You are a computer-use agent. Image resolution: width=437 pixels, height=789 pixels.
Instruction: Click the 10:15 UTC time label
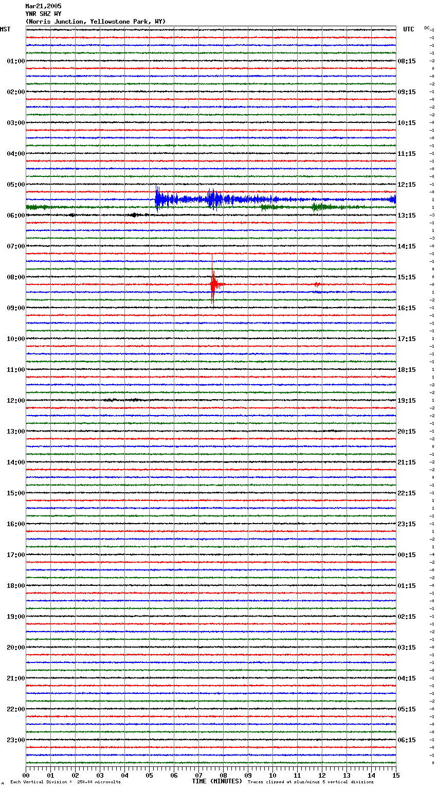[407, 123]
